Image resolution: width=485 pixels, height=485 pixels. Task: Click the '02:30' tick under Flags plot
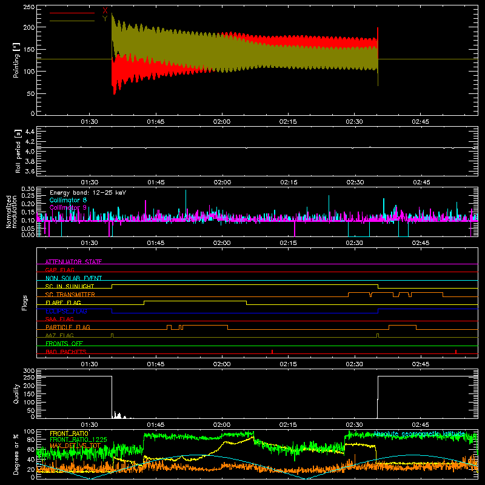click(354, 364)
